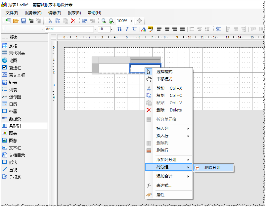Save the report with disk icon
The image size is (268, 209).
click(x=23, y=21)
